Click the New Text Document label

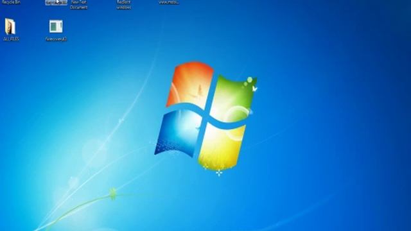(x=78, y=4)
